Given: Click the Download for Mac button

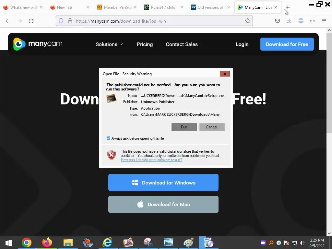Looking at the screenshot, I should [163, 204].
